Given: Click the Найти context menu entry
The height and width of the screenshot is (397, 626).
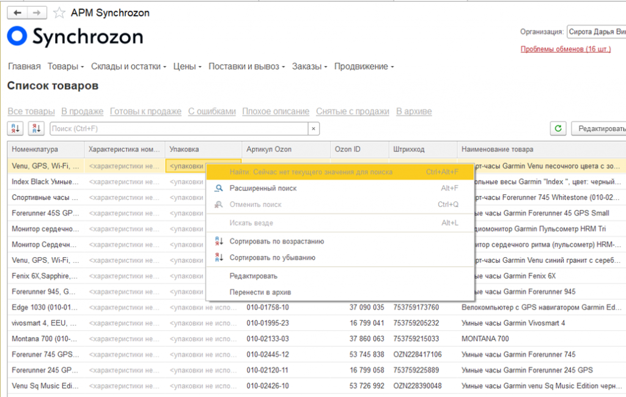Looking at the screenshot, I should click(340, 172).
